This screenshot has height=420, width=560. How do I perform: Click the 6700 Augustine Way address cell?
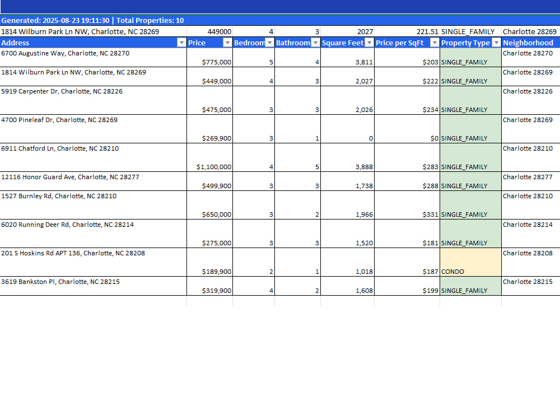point(93,58)
